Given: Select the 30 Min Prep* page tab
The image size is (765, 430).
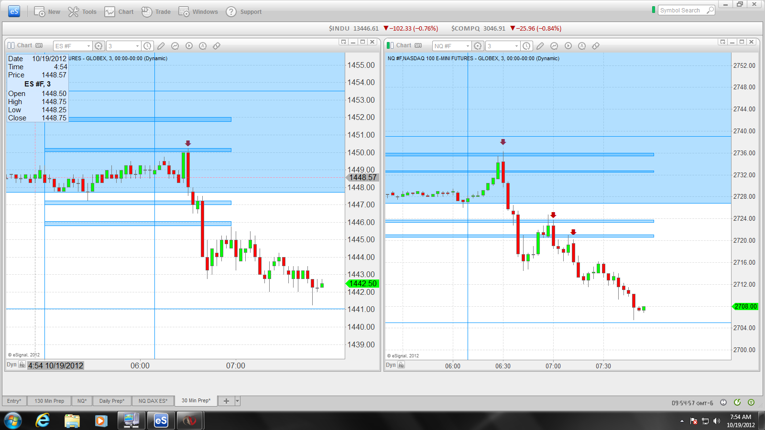Looking at the screenshot, I should pyautogui.click(x=196, y=400).
